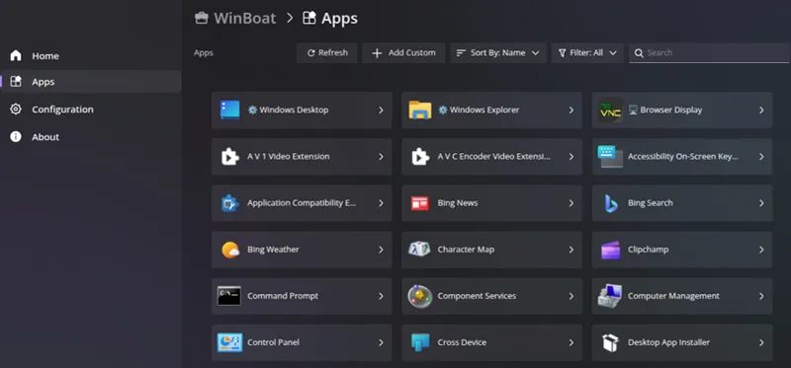This screenshot has height=368, width=791.
Task: Expand the Computer Management chevron
Action: pos(761,296)
